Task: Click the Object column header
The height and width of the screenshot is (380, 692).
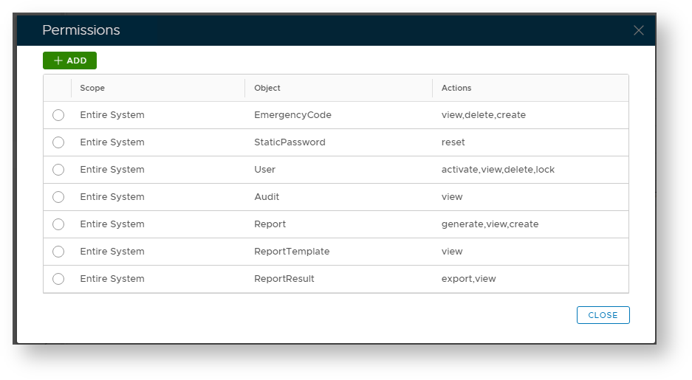Action: [267, 88]
